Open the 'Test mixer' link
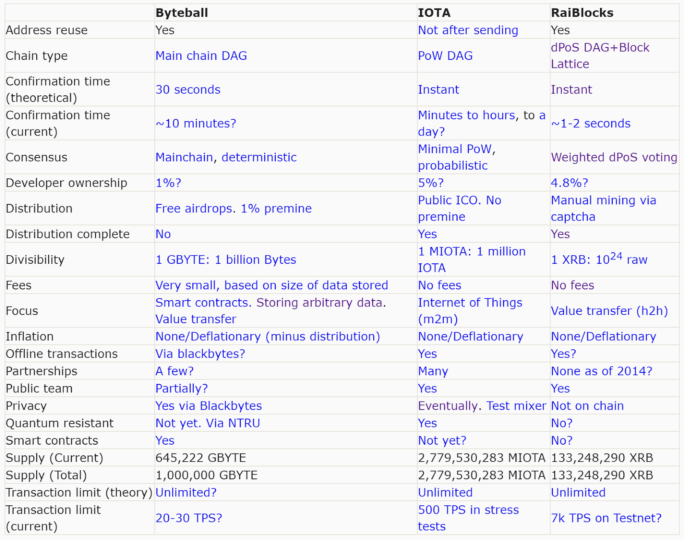684x540 pixels. click(516, 406)
